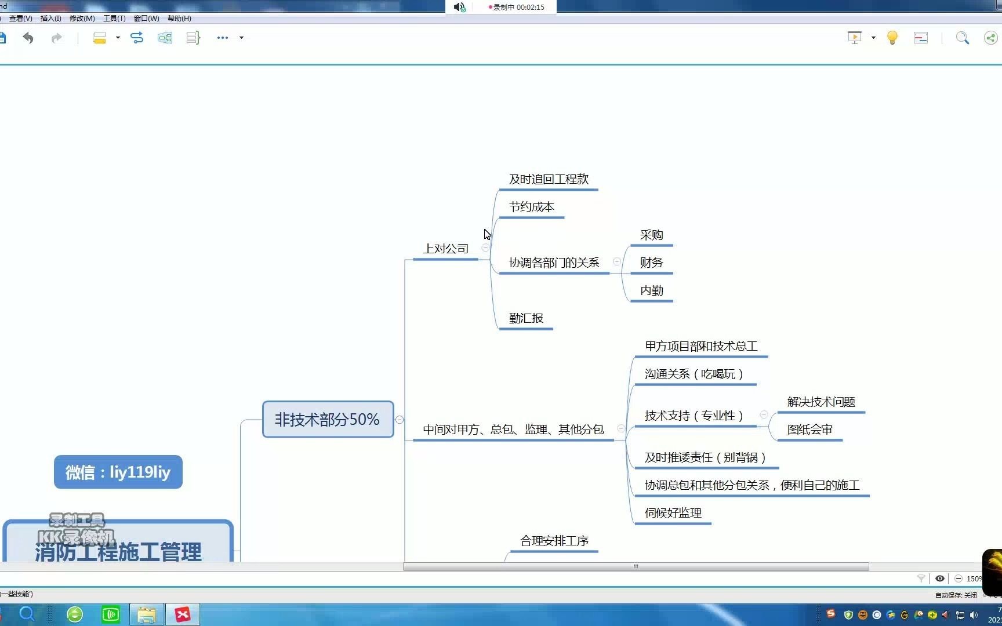Open the file explorer taskbar icon

coord(147,614)
